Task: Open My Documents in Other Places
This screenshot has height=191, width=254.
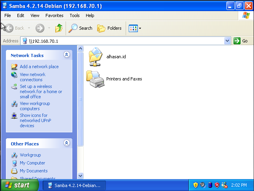Action: (34, 171)
